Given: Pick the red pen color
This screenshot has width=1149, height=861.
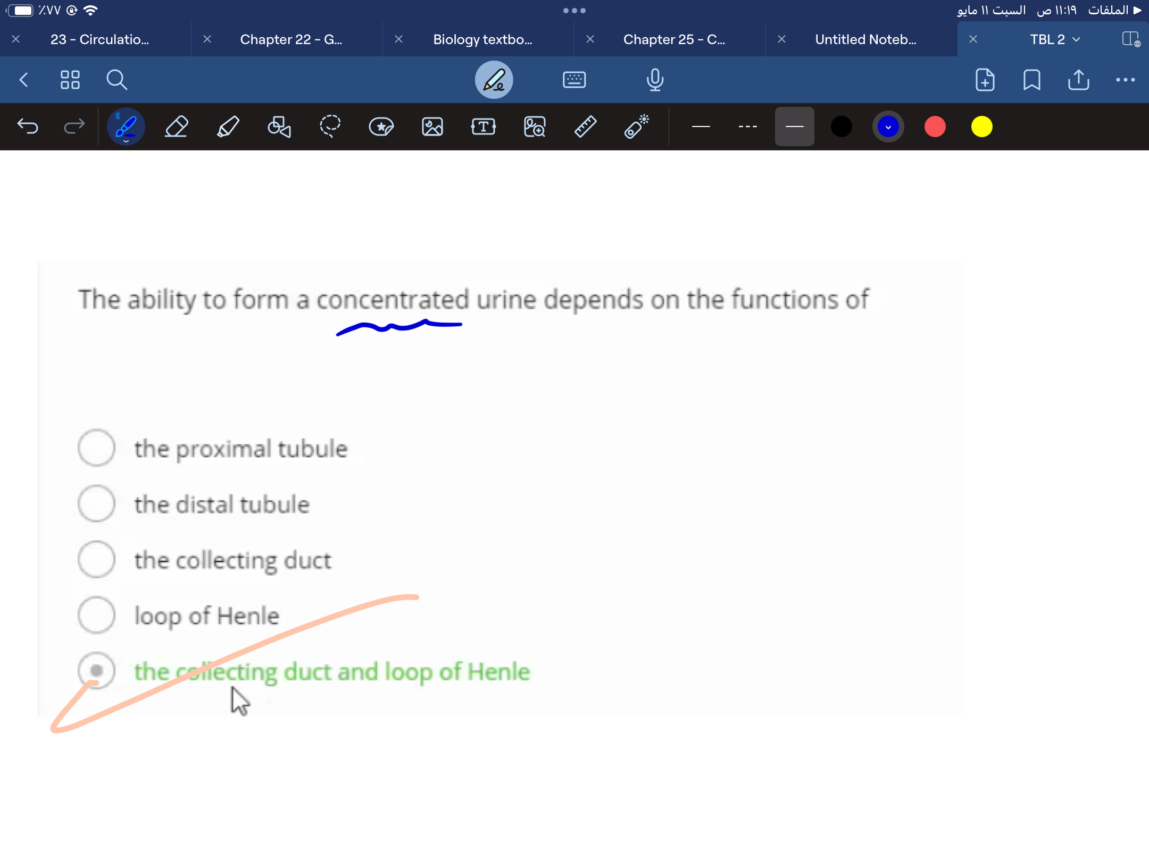Looking at the screenshot, I should click(935, 127).
